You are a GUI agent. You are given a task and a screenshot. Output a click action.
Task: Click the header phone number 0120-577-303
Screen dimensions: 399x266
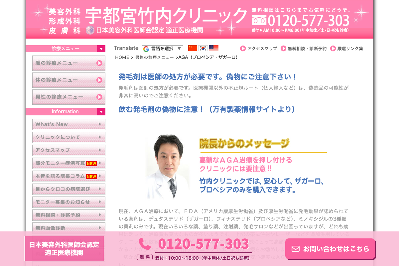[x=309, y=21]
